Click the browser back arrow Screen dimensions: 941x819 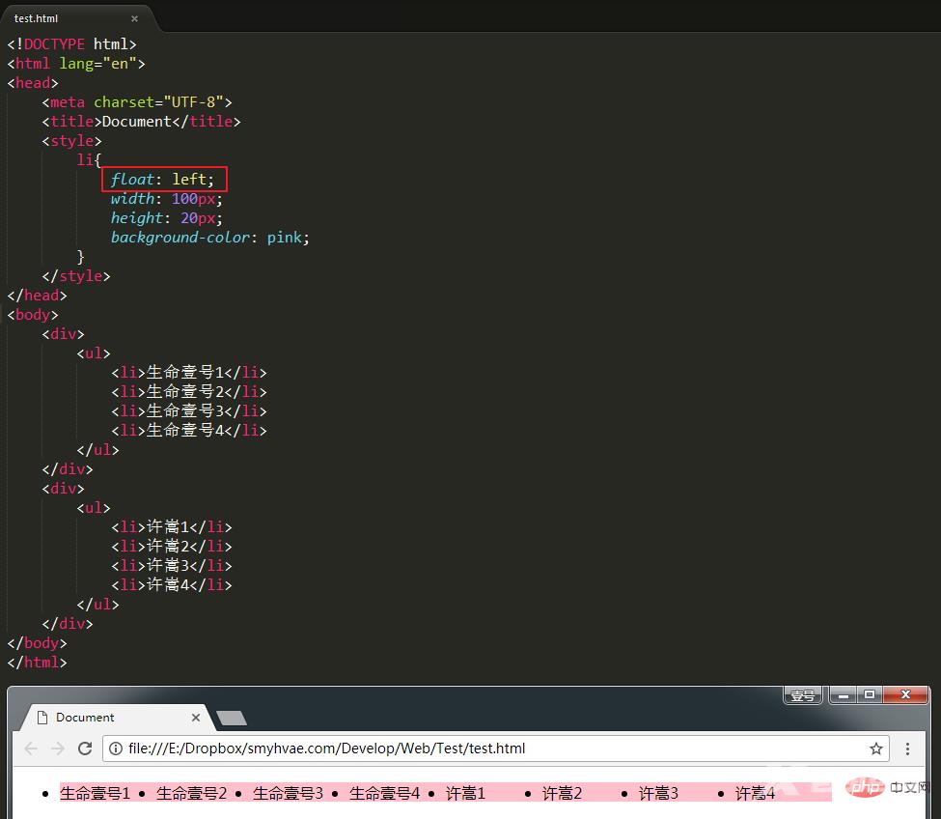tap(31, 748)
